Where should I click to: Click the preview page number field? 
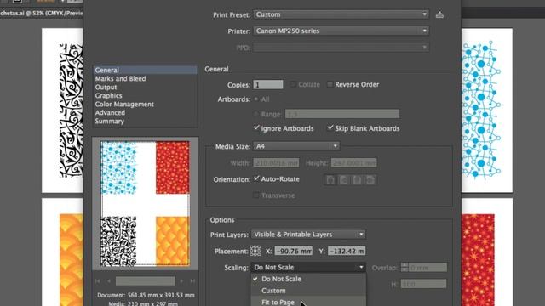pos(146,281)
